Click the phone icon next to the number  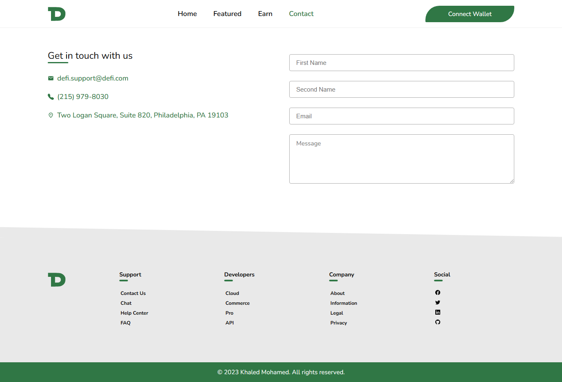click(51, 97)
